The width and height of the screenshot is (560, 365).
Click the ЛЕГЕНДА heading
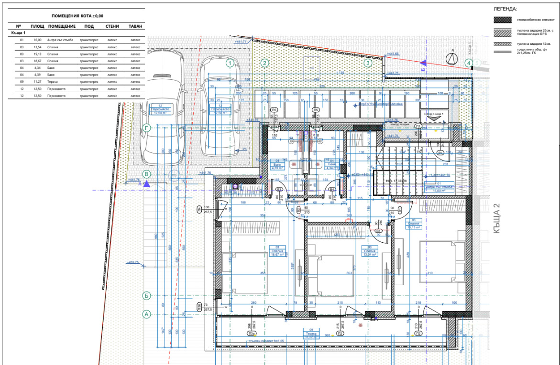(505, 9)
